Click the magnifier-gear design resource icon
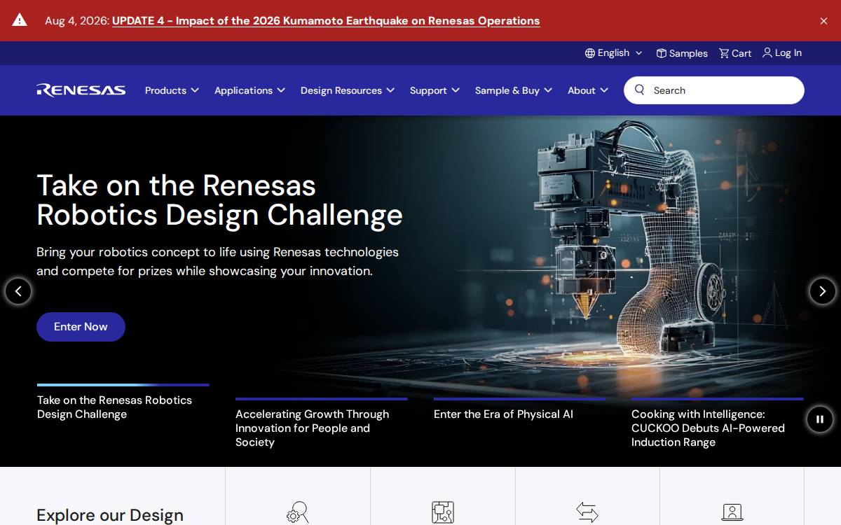841x525 pixels. tap(298, 512)
